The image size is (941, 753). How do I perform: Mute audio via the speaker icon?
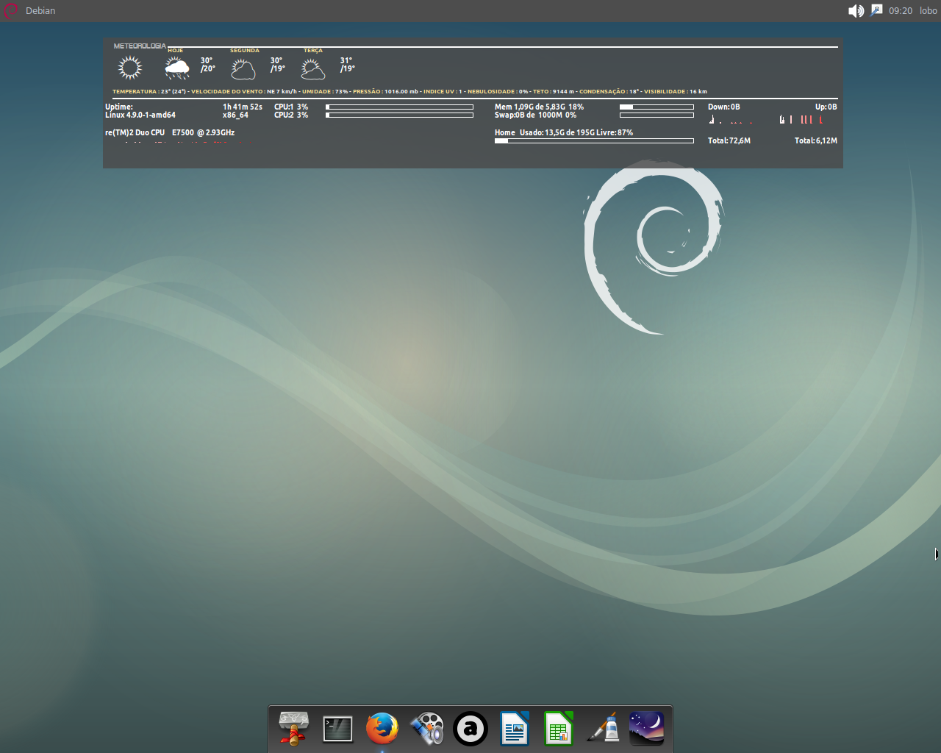point(855,10)
